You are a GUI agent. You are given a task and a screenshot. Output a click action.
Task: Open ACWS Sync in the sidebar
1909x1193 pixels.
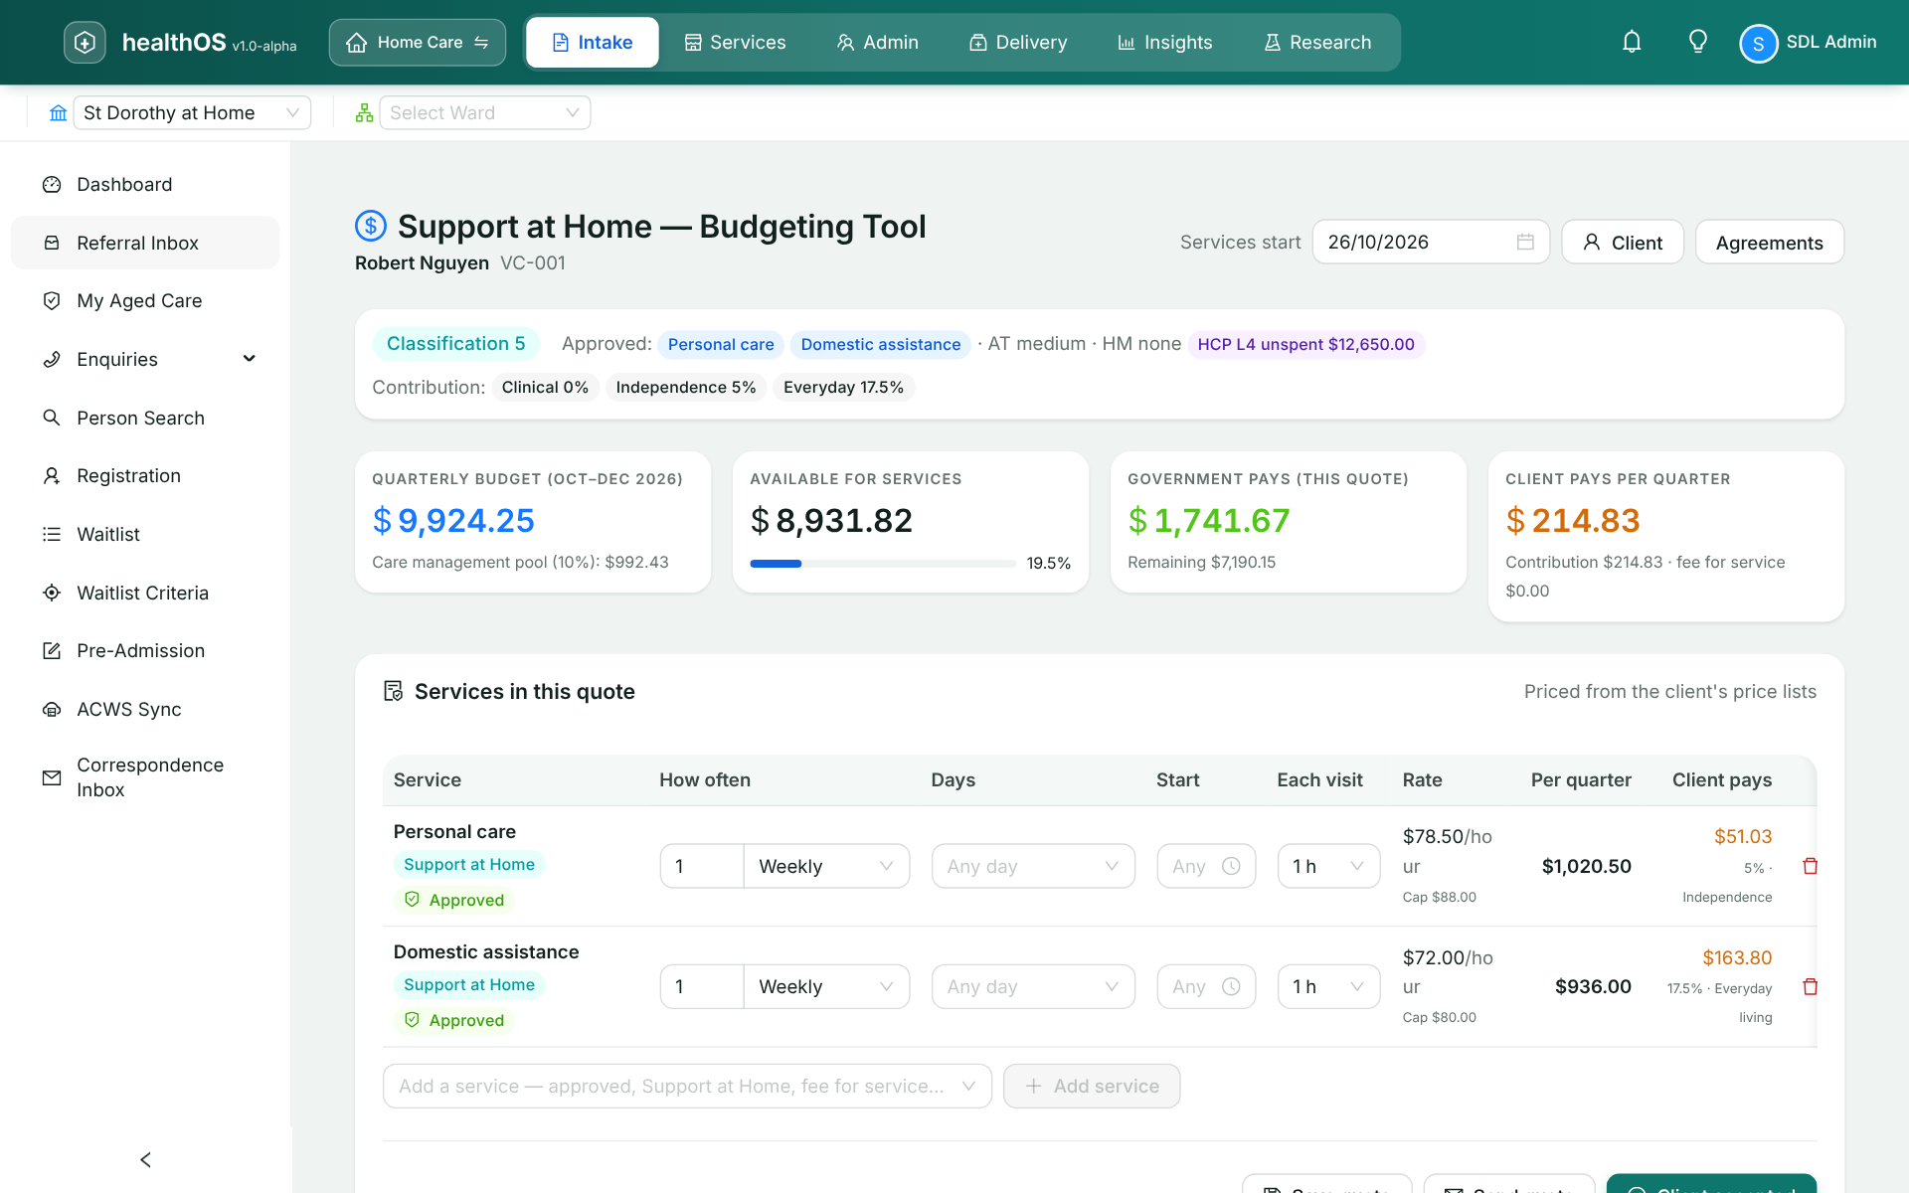pos(145,709)
